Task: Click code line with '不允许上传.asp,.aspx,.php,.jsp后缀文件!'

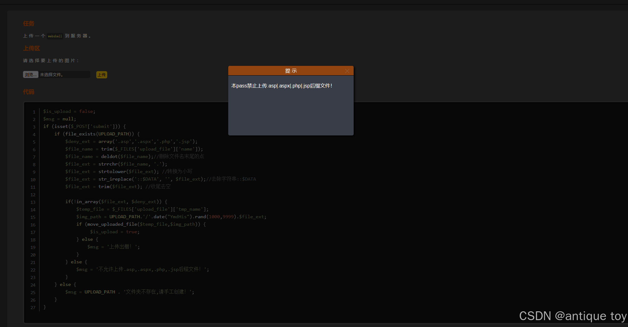Action: [x=143, y=269]
